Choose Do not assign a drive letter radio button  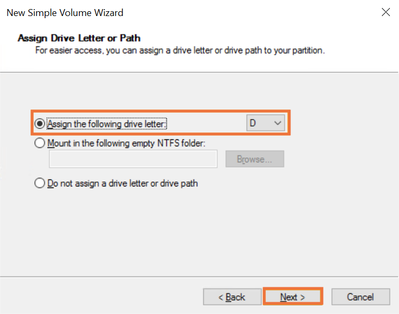point(40,183)
